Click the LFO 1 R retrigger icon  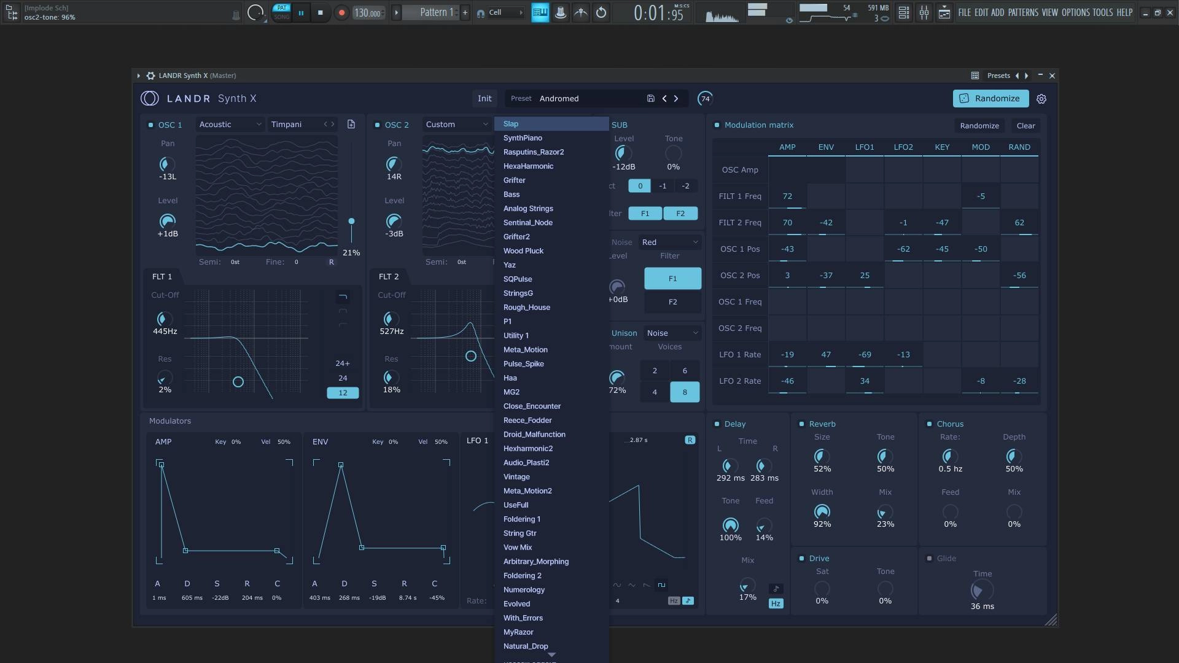coord(690,440)
